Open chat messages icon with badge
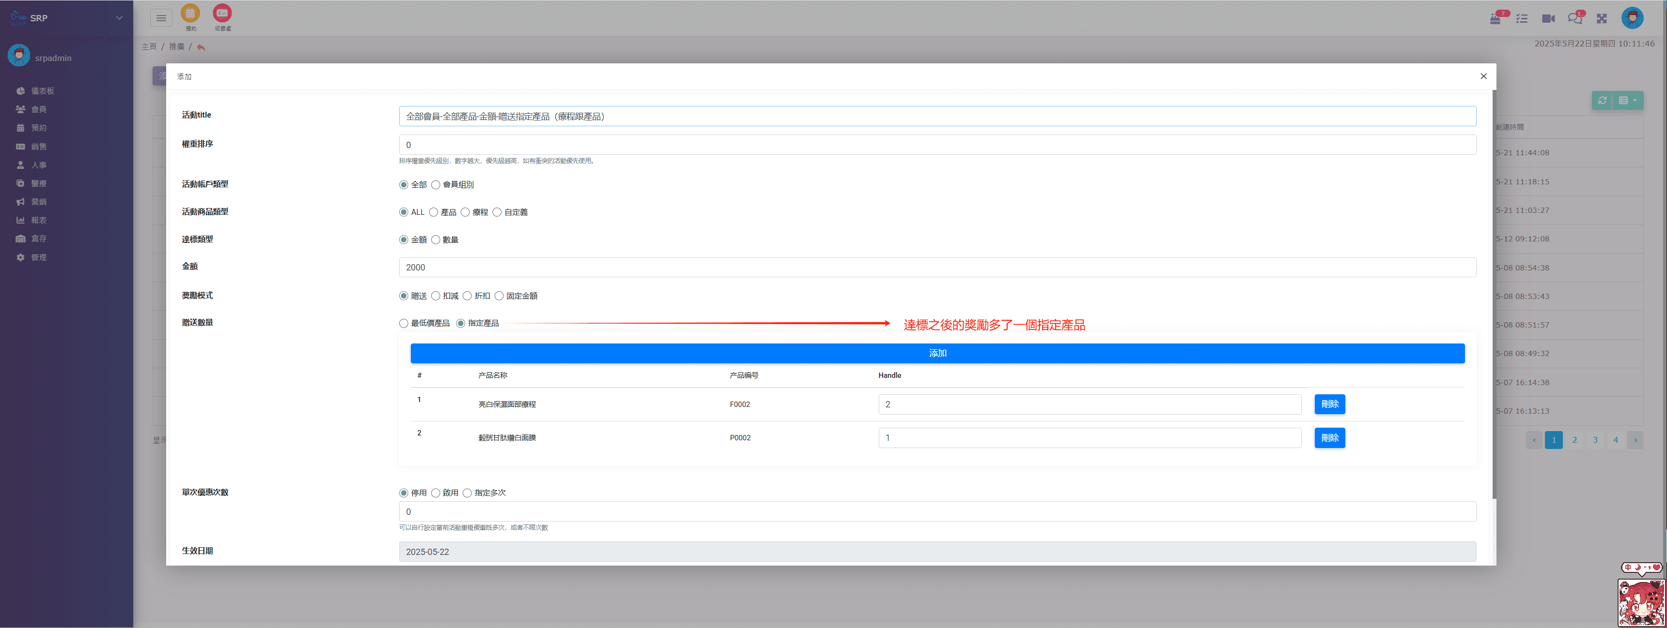This screenshot has width=1667, height=628. (1574, 18)
